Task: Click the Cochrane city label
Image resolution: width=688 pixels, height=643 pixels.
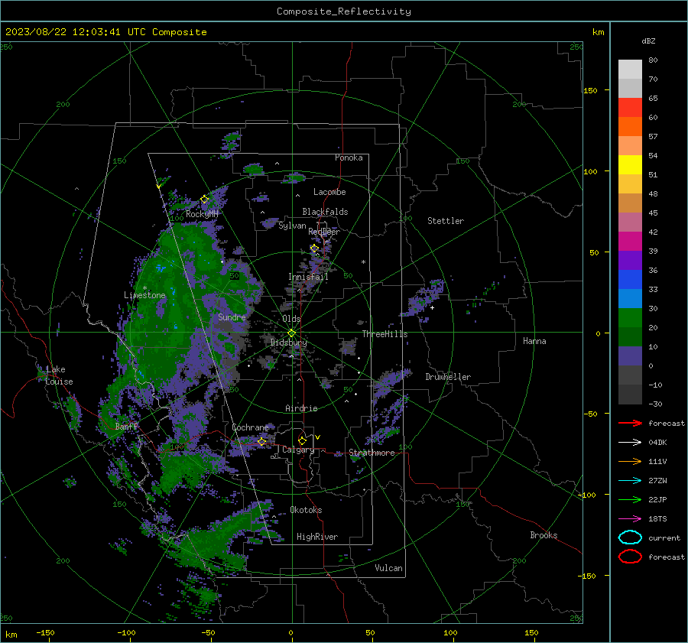Action: [x=250, y=427]
